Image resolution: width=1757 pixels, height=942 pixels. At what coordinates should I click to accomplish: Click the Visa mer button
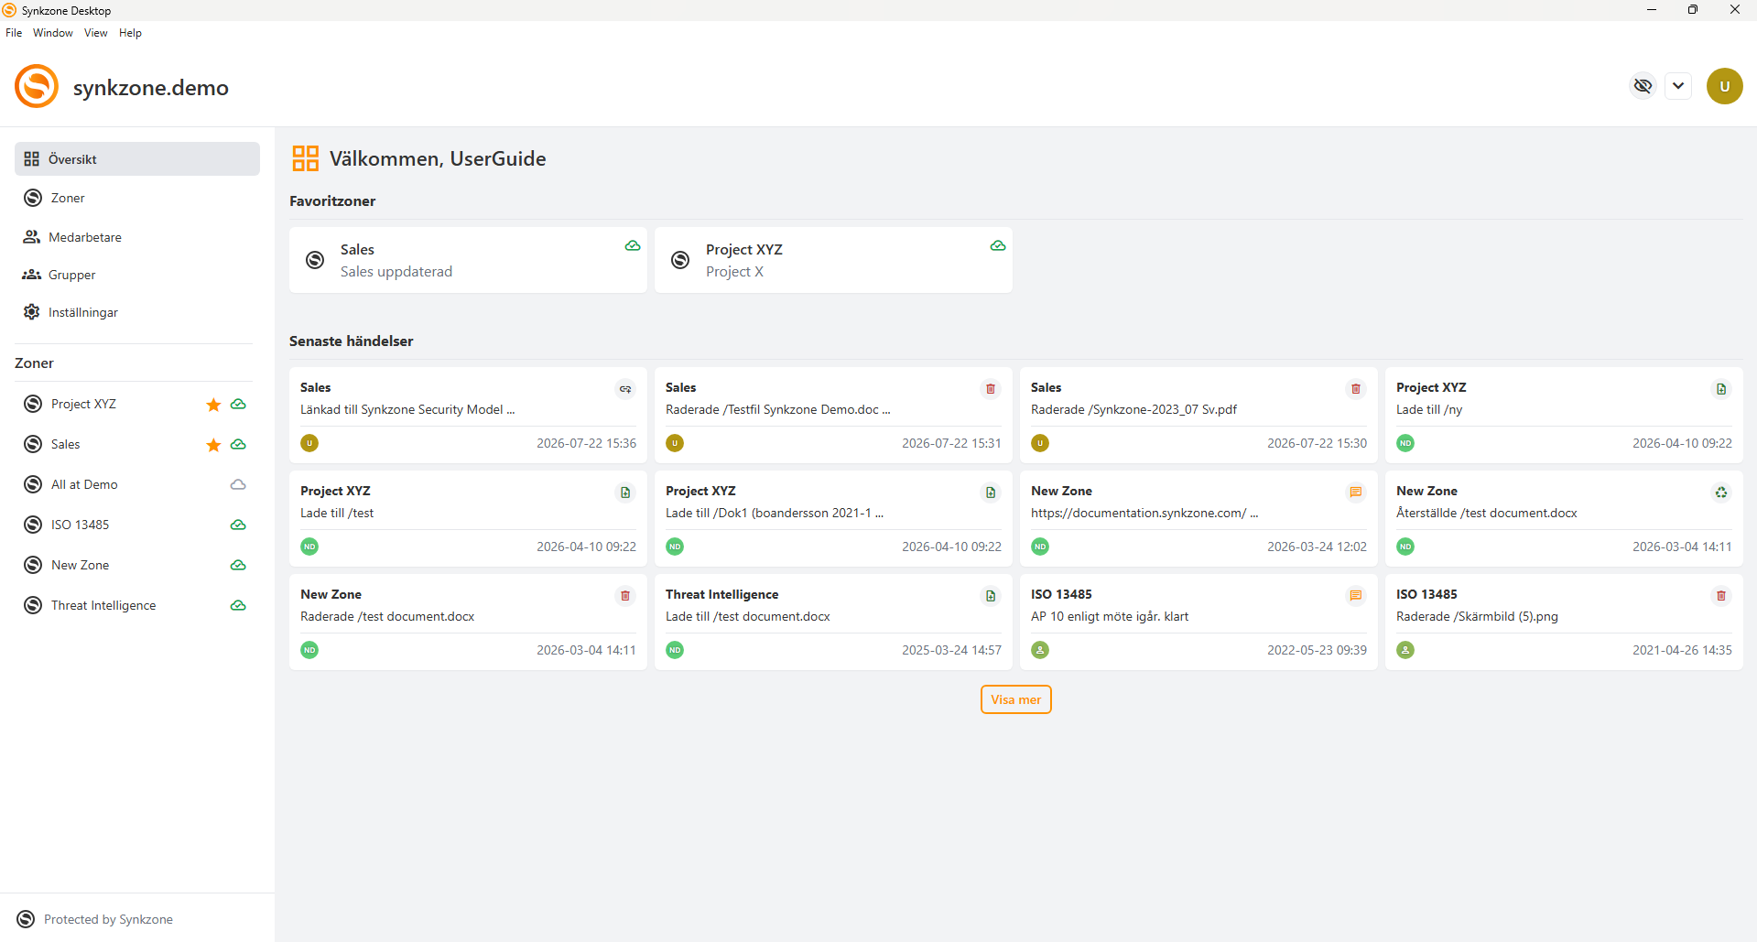point(1016,699)
